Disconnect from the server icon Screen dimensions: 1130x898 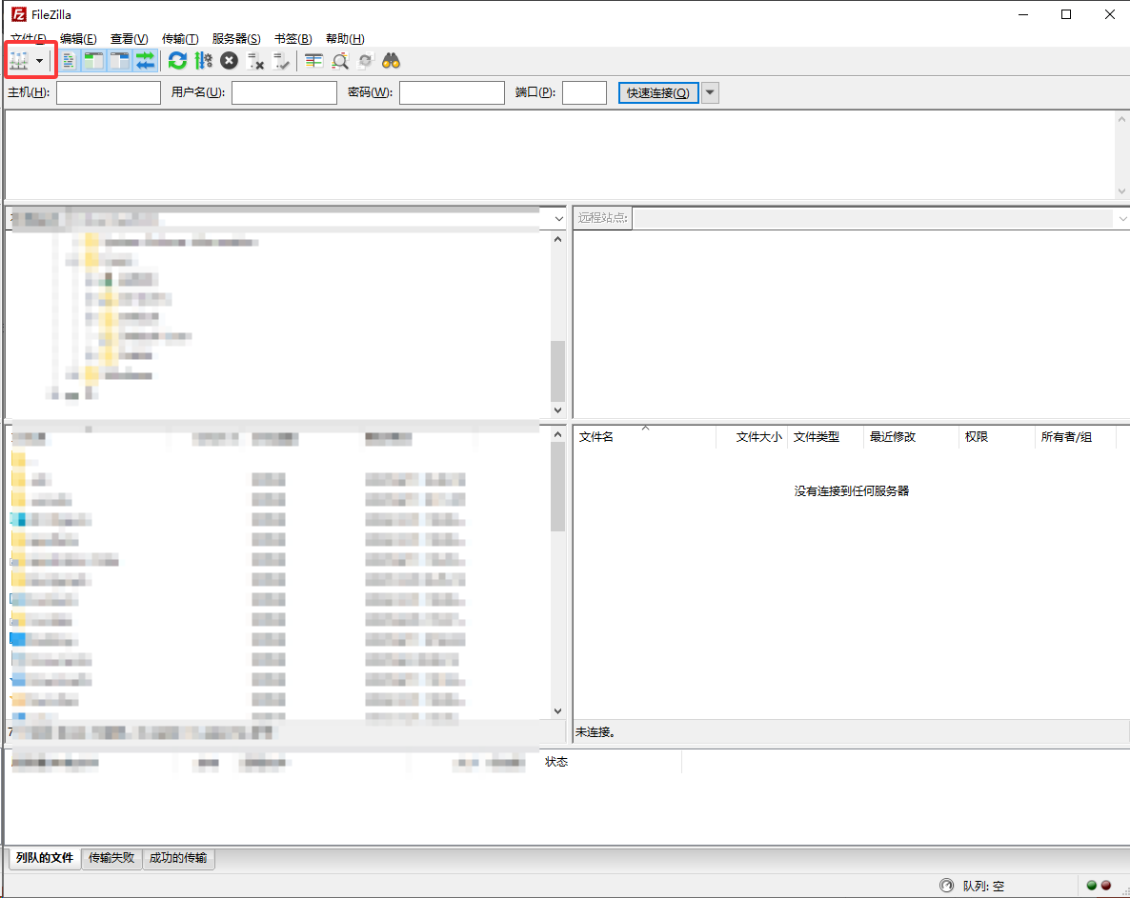[x=255, y=61]
